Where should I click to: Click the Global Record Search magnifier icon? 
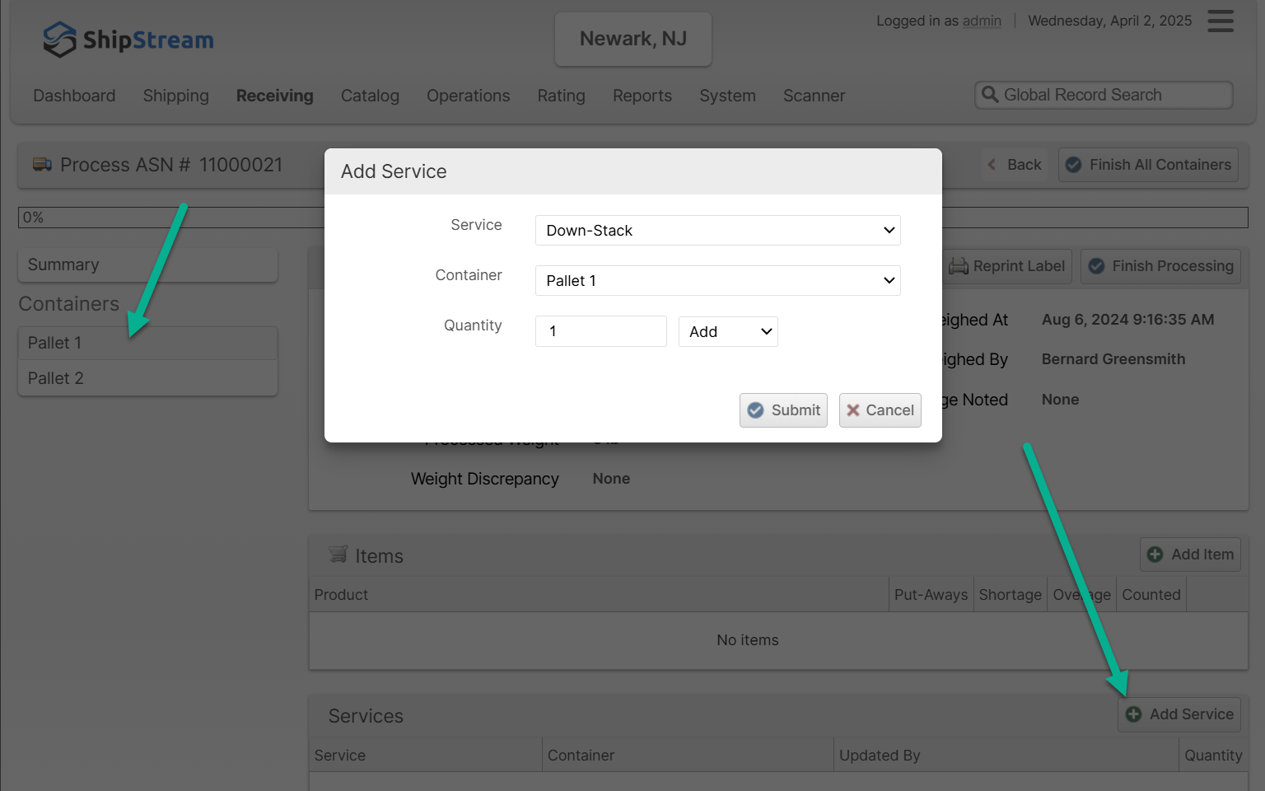click(x=990, y=95)
